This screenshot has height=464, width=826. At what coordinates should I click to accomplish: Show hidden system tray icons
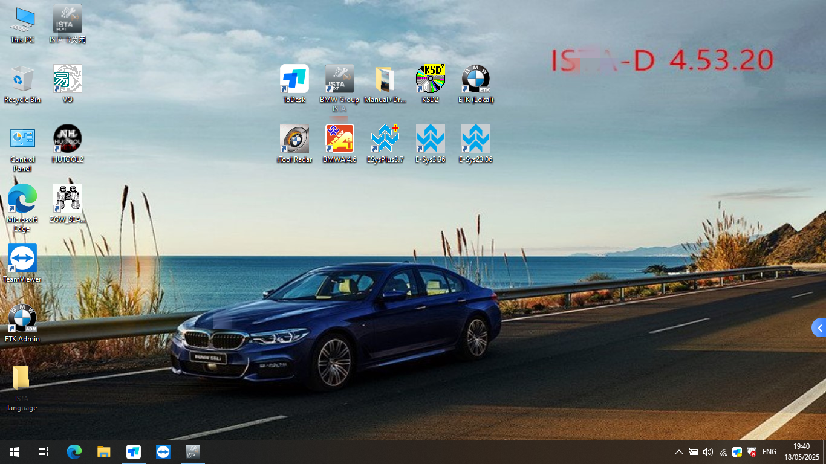click(678, 452)
